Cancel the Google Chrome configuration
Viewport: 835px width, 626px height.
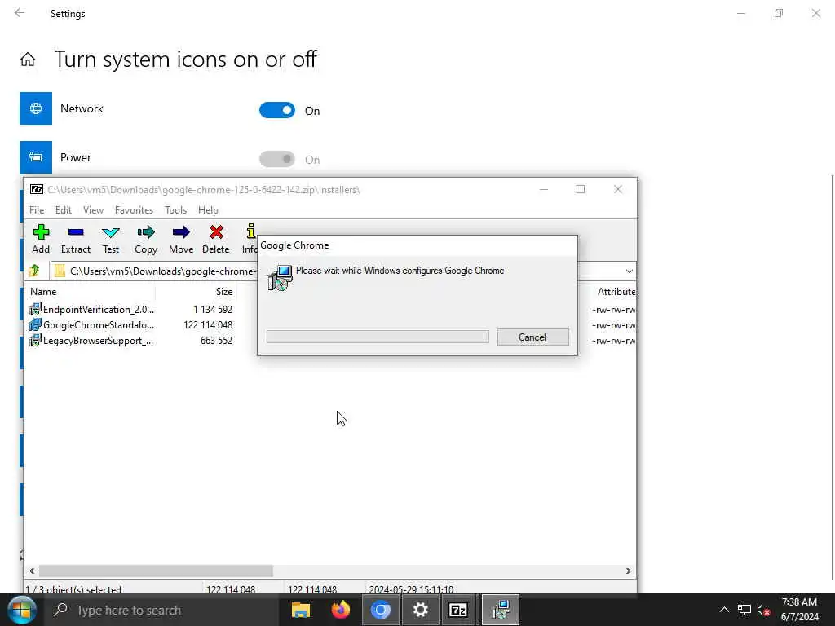pos(532,337)
